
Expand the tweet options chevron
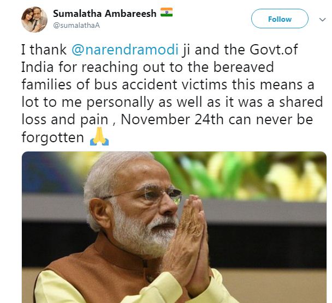pos(322,20)
